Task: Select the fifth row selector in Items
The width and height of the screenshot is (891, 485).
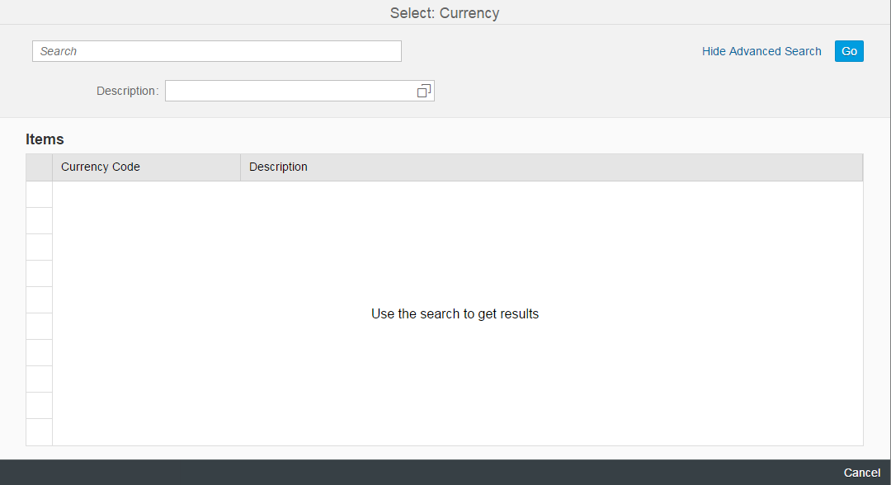Action: tap(39, 300)
